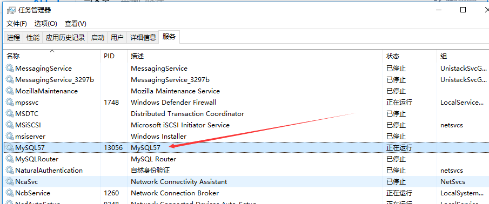This screenshot has height=204, width=489.
Task: Select the MSDTC service name
Action: (27, 114)
